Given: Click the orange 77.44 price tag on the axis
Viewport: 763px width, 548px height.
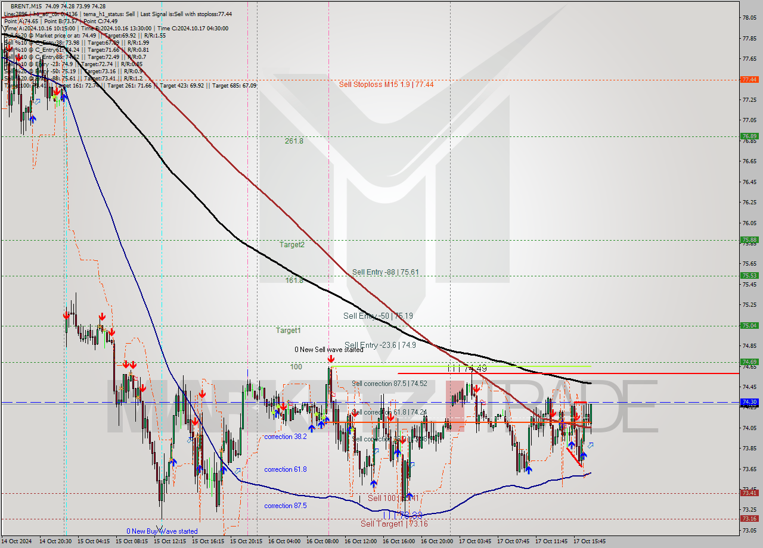Looking at the screenshot, I should pyautogui.click(x=749, y=79).
